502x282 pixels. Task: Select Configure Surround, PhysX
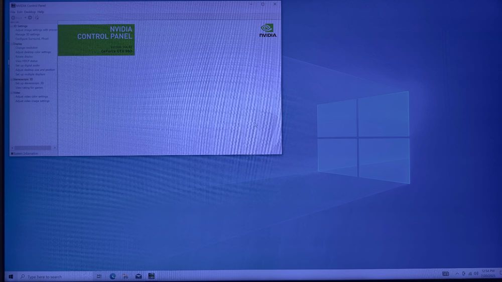click(x=32, y=39)
